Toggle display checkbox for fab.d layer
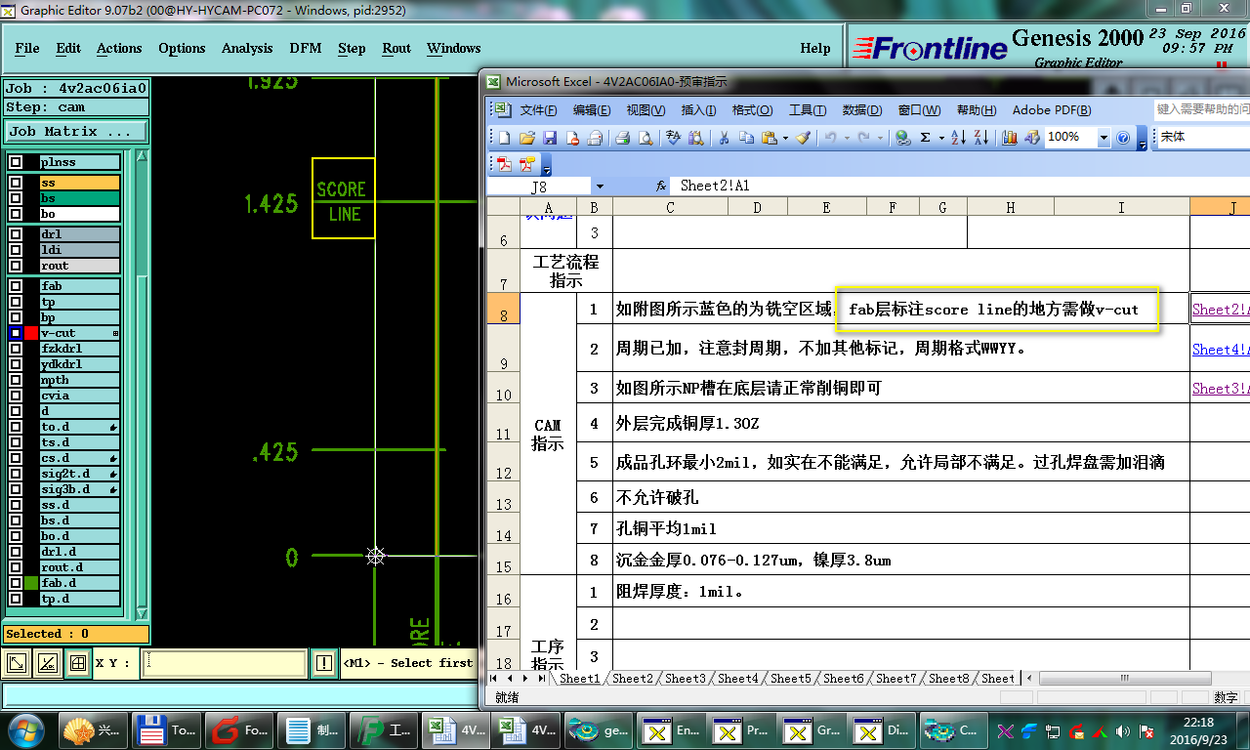The height and width of the screenshot is (750, 1250). tap(16, 583)
